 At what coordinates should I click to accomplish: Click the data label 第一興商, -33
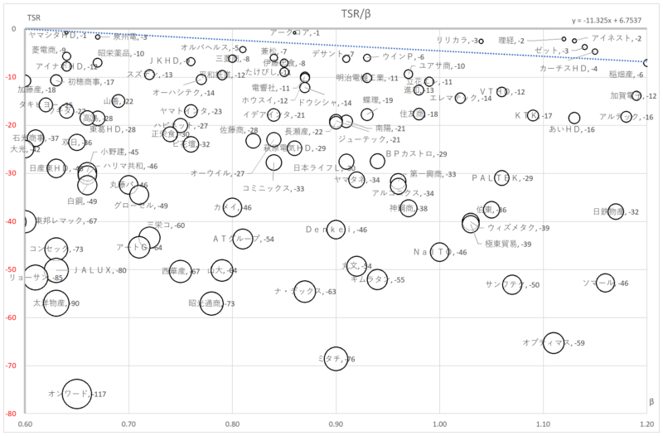point(433,174)
